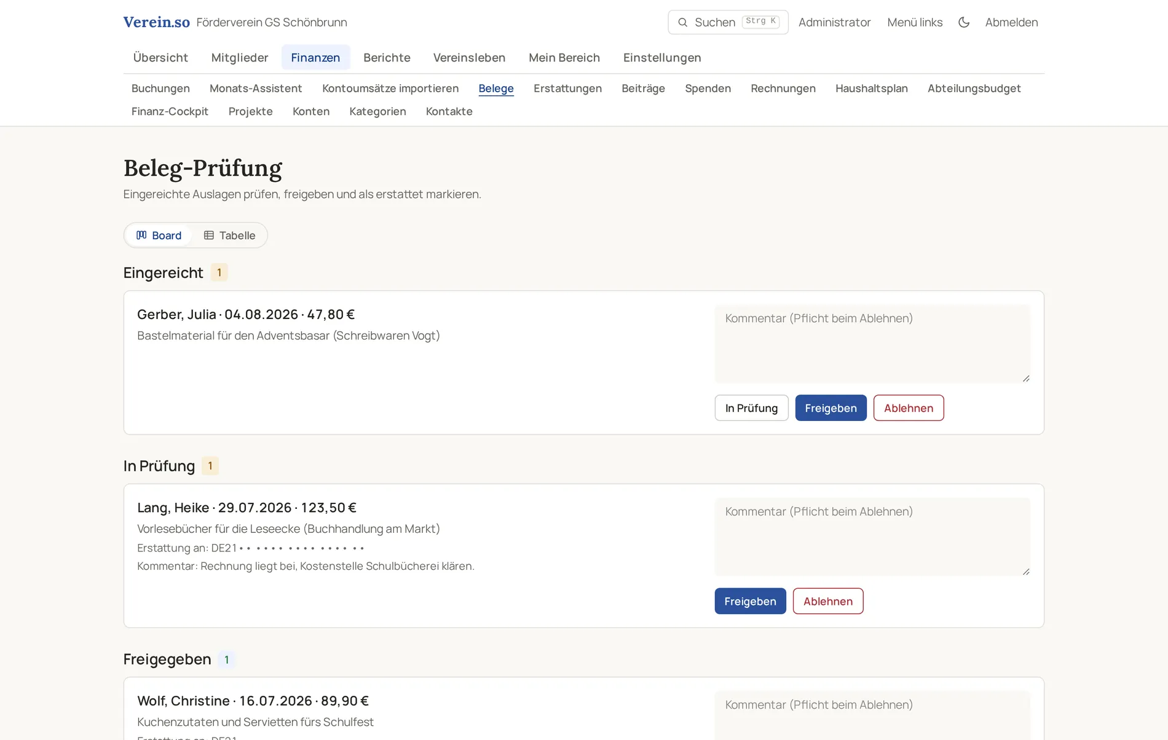Viewport: 1168px width, 740px height.
Task: Click the 'Beleg-Prüfung' page heading
Action: (203, 168)
